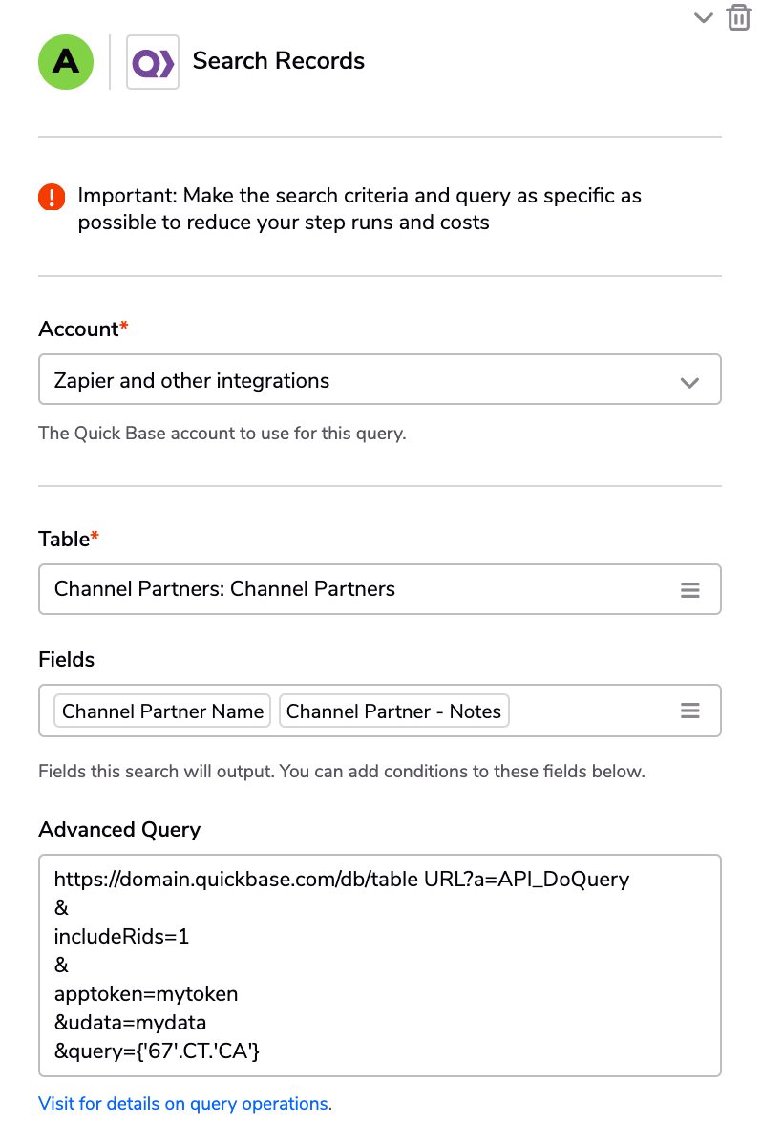
Task: Select the 'Channel Partner - Notes' field tag
Action: pyautogui.click(x=393, y=711)
